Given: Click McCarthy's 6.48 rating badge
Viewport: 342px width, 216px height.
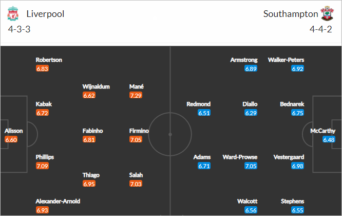Looking at the screenshot, I should [329, 139].
